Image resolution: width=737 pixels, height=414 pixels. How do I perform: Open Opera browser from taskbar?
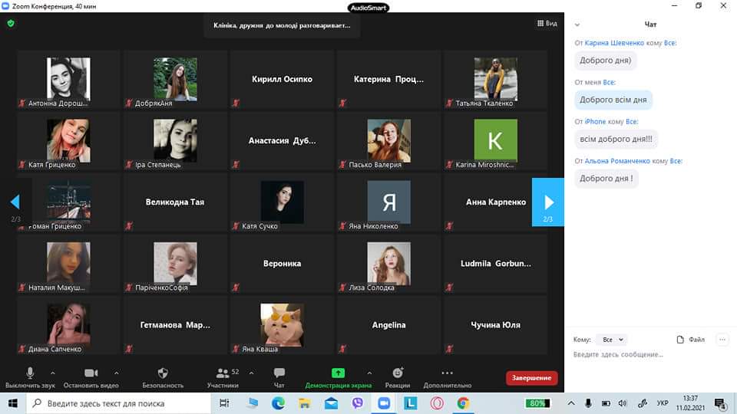[437, 403]
